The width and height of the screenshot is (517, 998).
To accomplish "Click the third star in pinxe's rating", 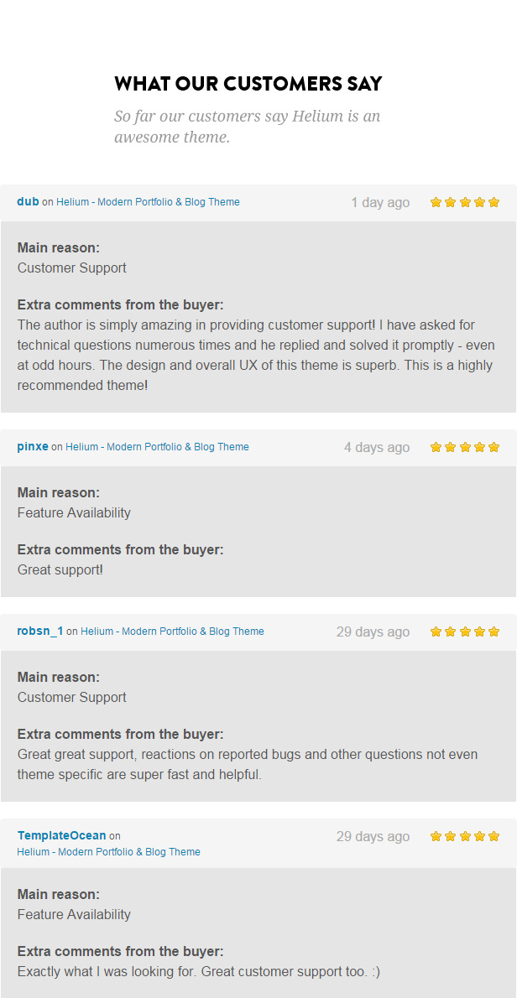I will click(465, 448).
